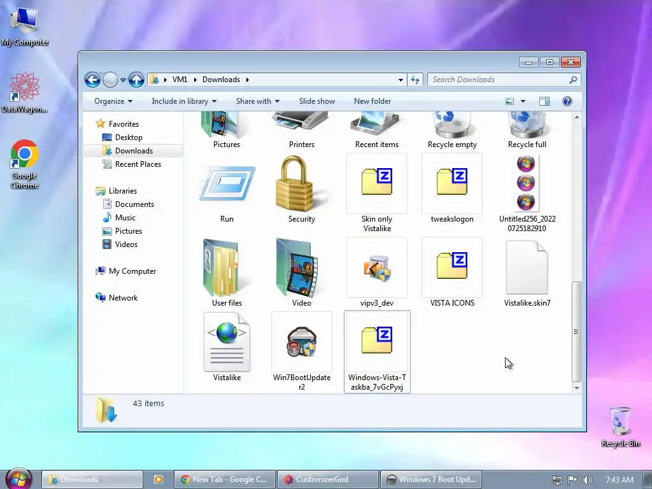Open the Pictures library
This screenshot has width=652, height=489.
[129, 230]
